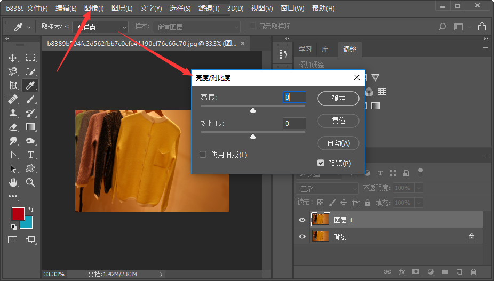This screenshot has width=494, height=281.
Task: Select the Hand tool
Action: pyautogui.click(x=13, y=182)
